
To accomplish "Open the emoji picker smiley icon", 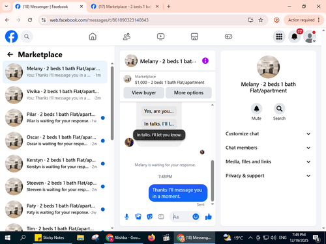I will tap(196, 217).
